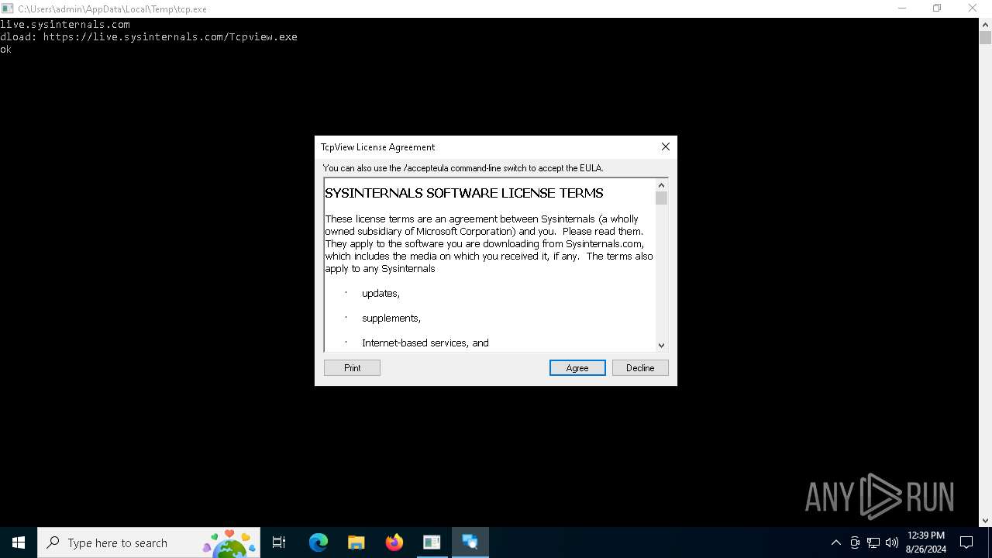Click the console window's scroll down arrow
This screenshot has height=558, width=992.
[985, 521]
